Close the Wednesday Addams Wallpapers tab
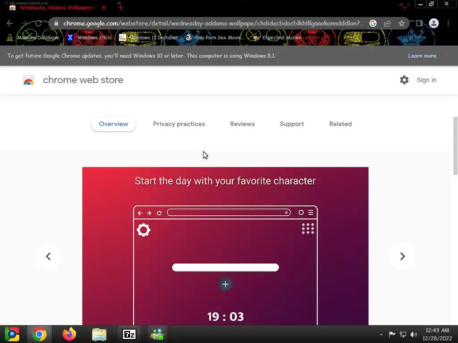Viewport: 458px width, 343px height. (x=104, y=8)
